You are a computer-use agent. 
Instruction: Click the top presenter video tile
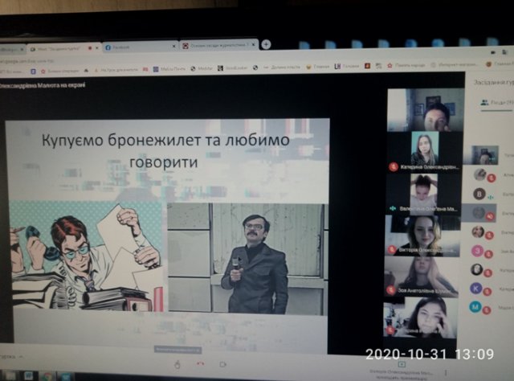point(426,110)
